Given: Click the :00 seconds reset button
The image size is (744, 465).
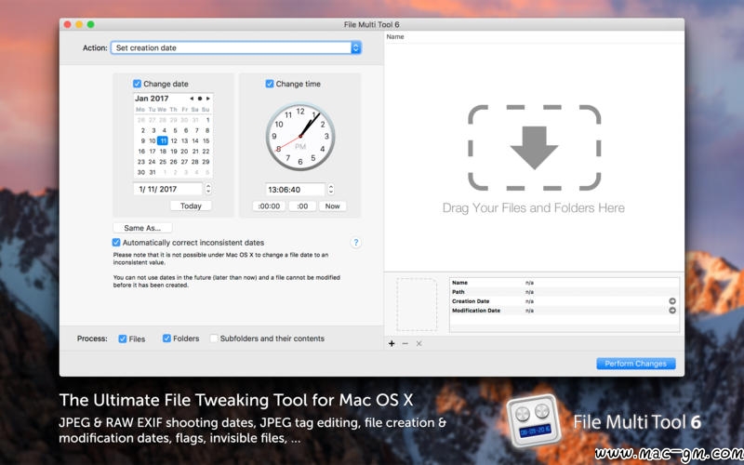Looking at the screenshot, I should tap(302, 206).
